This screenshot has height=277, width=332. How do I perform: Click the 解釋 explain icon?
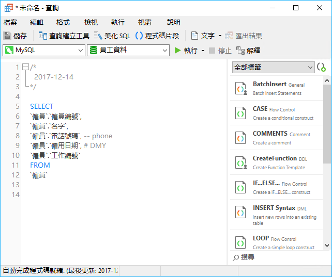[240, 51]
